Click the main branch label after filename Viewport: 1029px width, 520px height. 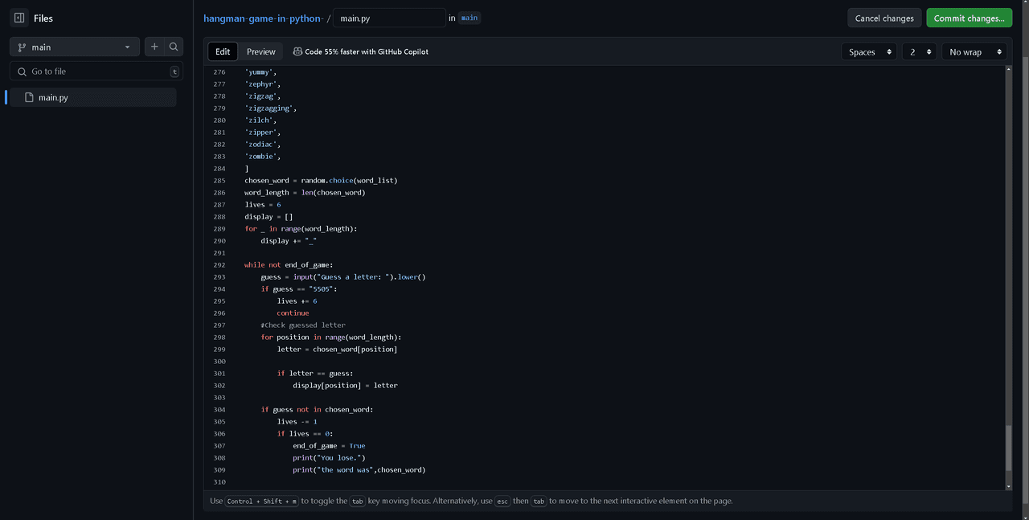tap(469, 18)
